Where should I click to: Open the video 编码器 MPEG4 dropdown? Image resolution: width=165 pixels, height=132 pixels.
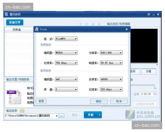point(66,53)
